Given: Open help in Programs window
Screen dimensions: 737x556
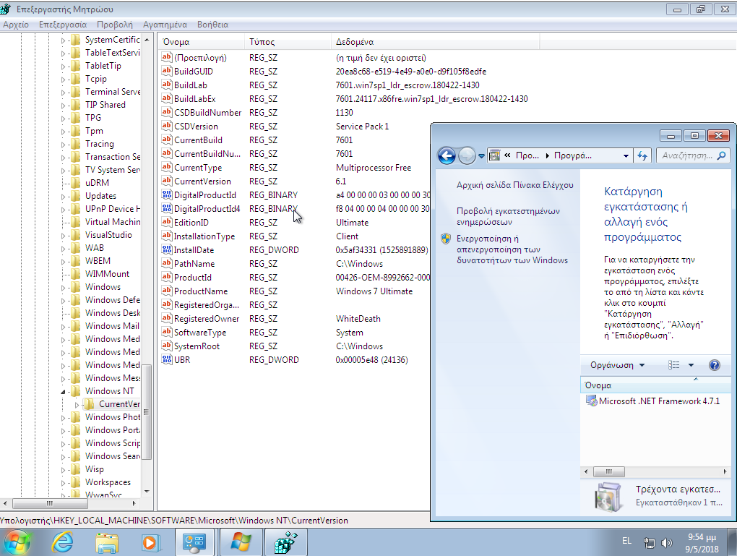Looking at the screenshot, I should pos(714,365).
